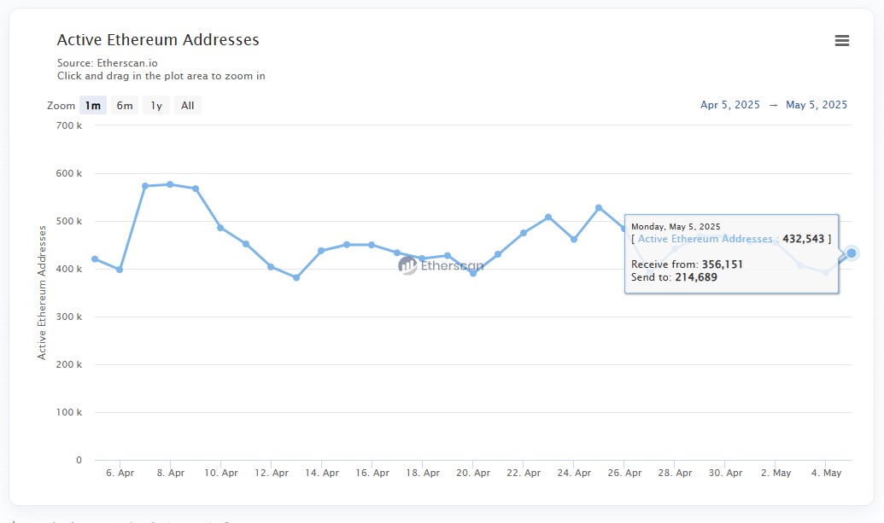
Task: Edit the Apr 5, 2025 start date
Action: click(x=729, y=105)
